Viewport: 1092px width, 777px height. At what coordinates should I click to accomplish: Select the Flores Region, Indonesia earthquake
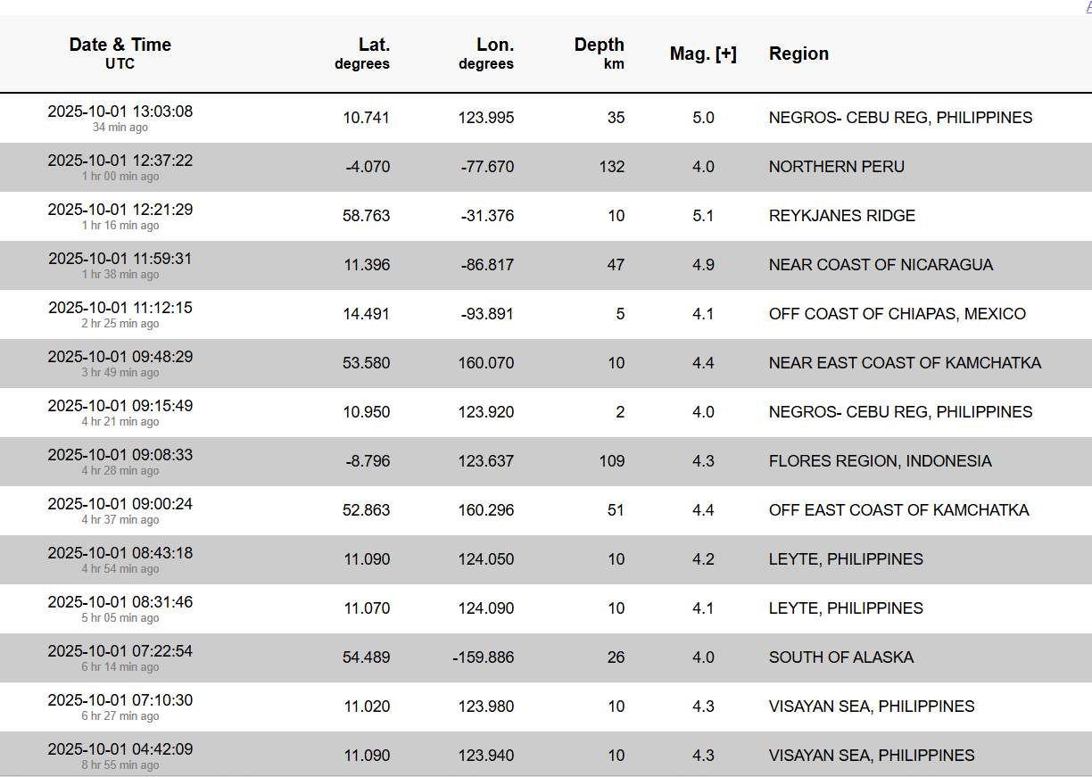[880, 461]
